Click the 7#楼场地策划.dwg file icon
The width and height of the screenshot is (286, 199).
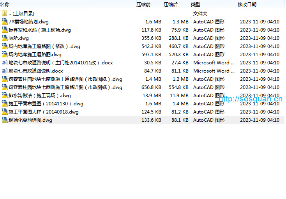[x=5, y=22]
